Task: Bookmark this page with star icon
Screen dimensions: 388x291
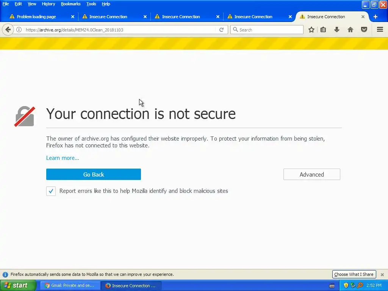Action: click(x=311, y=30)
